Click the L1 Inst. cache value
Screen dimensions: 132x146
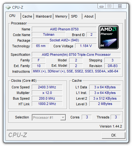coord(105,93)
